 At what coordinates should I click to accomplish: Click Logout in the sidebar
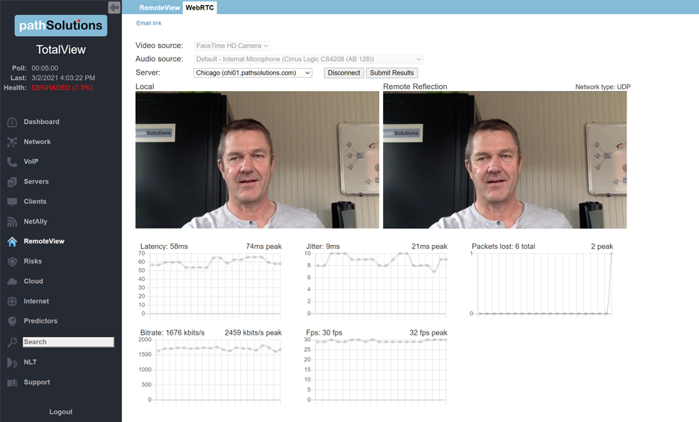pyautogui.click(x=60, y=412)
